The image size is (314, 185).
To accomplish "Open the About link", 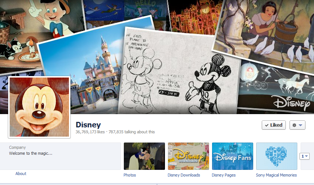I will tap(21, 174).
